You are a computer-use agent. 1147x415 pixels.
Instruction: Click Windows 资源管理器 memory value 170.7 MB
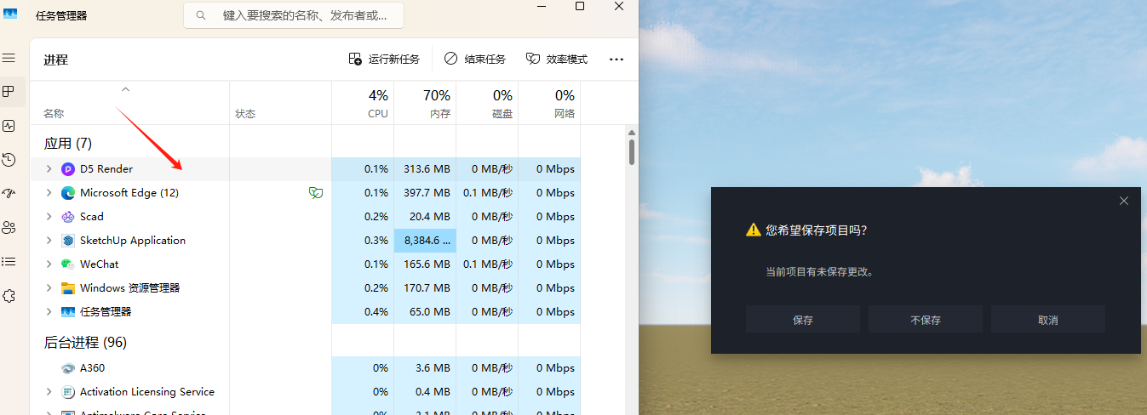tap(427, 288)
